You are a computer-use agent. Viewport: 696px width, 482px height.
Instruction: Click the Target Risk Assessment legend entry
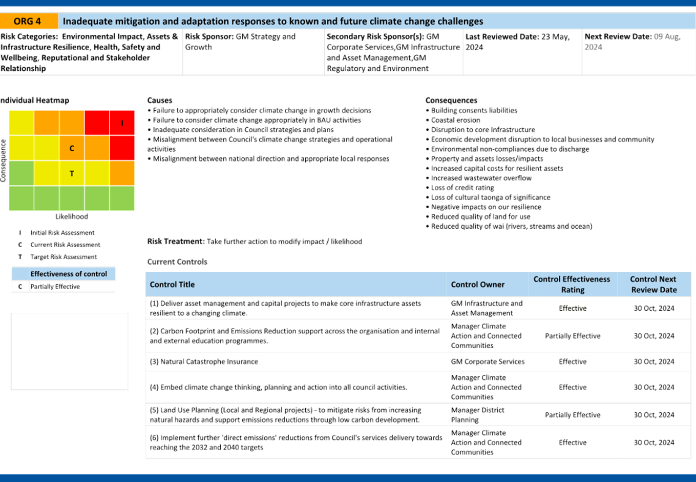coord(63,257)
